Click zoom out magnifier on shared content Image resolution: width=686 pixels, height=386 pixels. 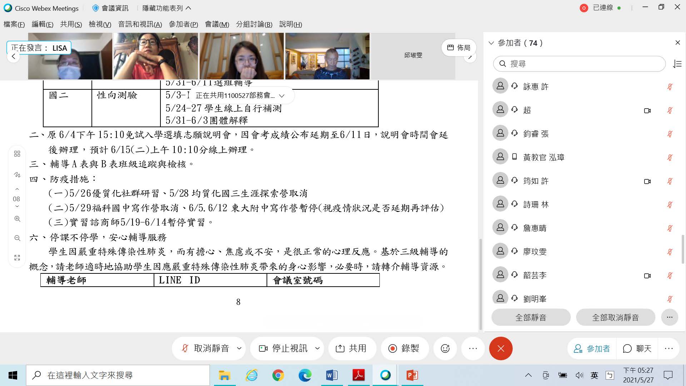tap(17, 238)
